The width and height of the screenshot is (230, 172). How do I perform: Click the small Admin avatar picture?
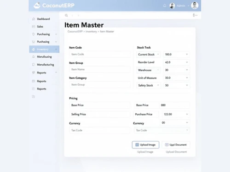172,6
